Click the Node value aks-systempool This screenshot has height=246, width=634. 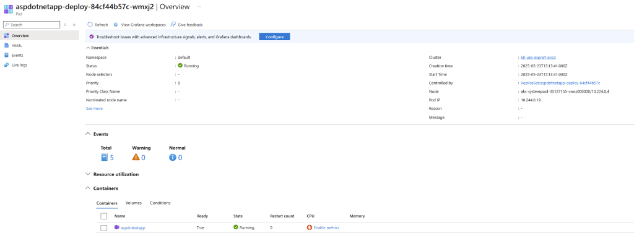pyautogui.click(x=565, y=91)
